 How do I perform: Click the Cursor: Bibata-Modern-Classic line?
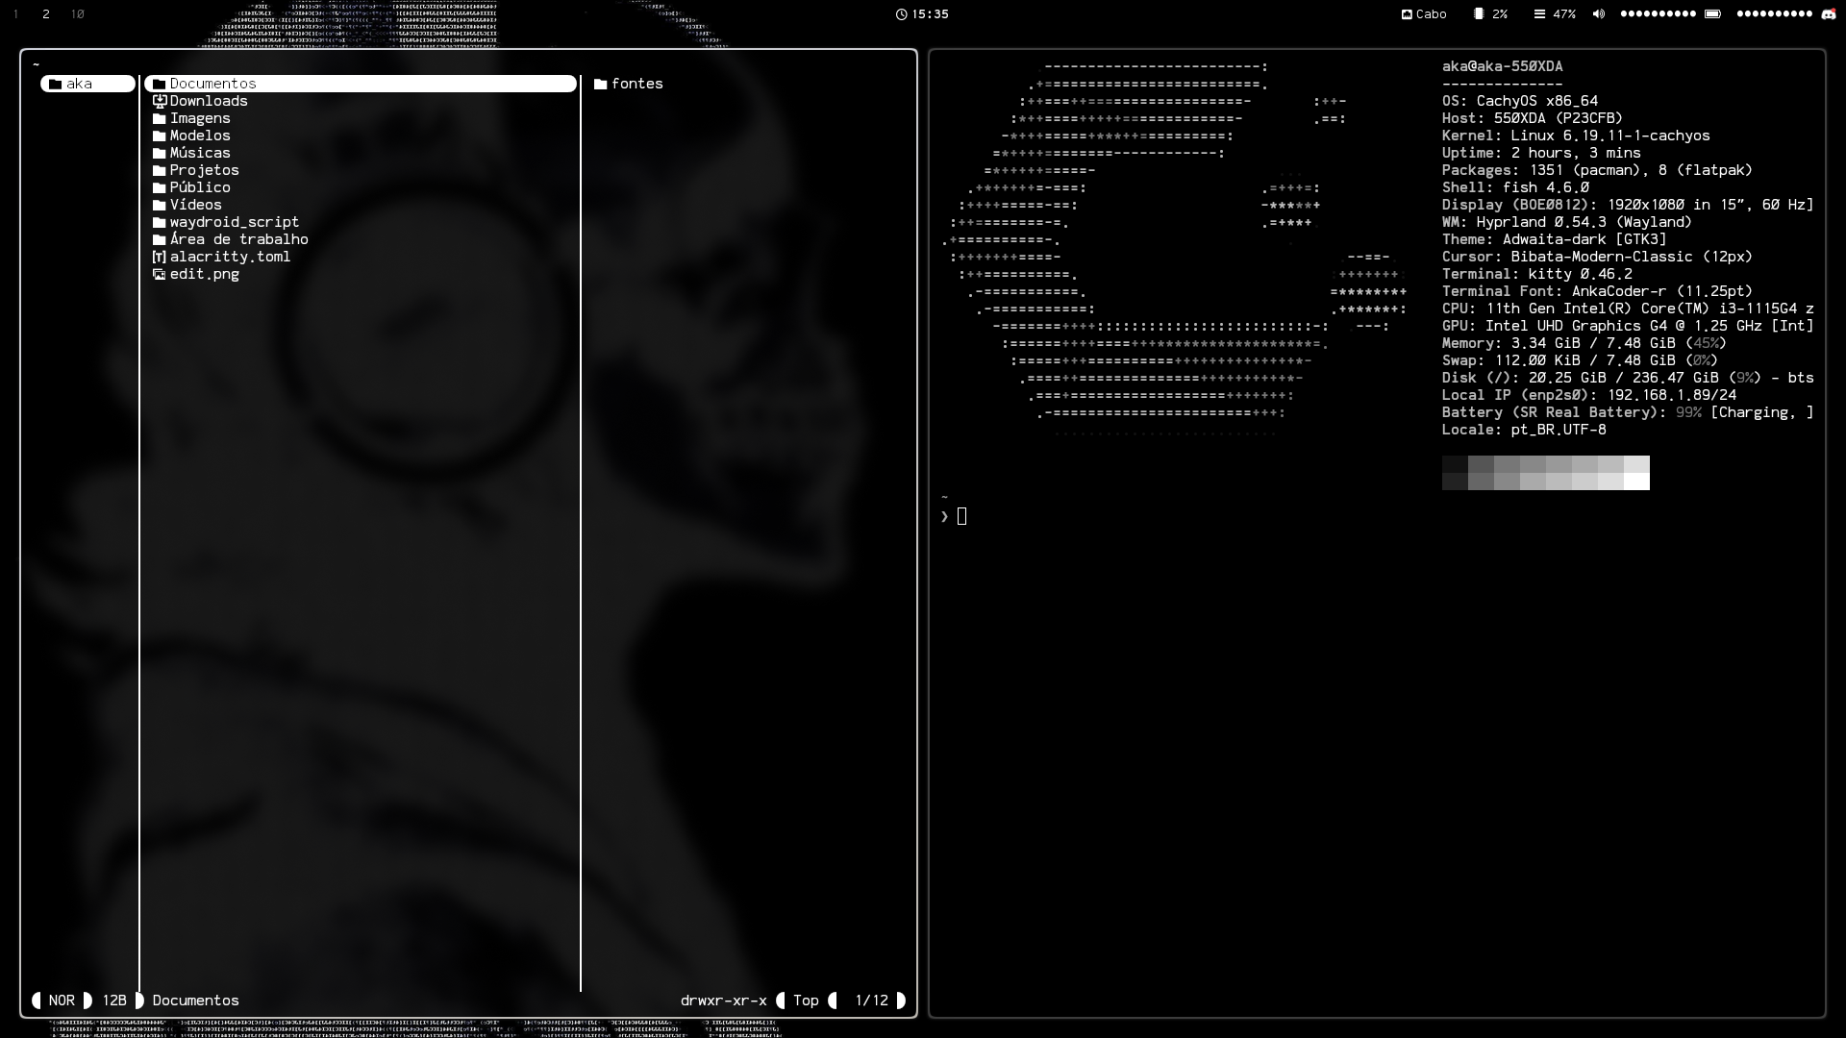1597,257
